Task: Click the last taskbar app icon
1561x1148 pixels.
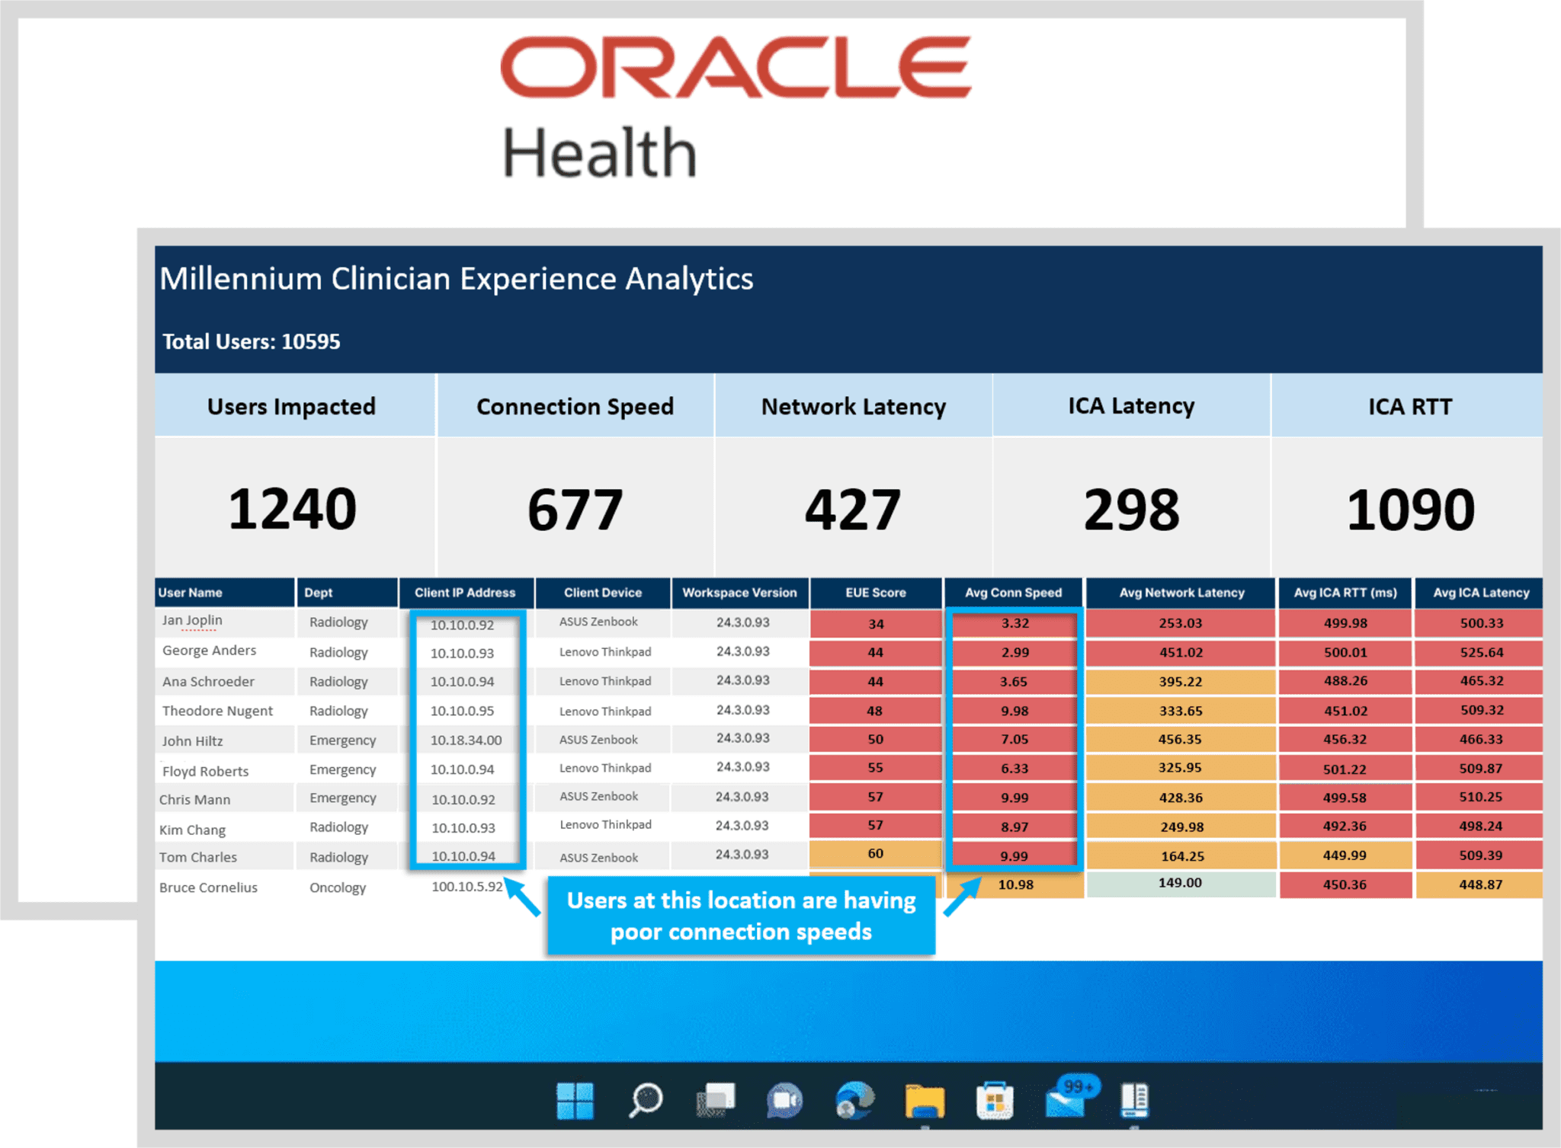Action: (1134, 1100)
